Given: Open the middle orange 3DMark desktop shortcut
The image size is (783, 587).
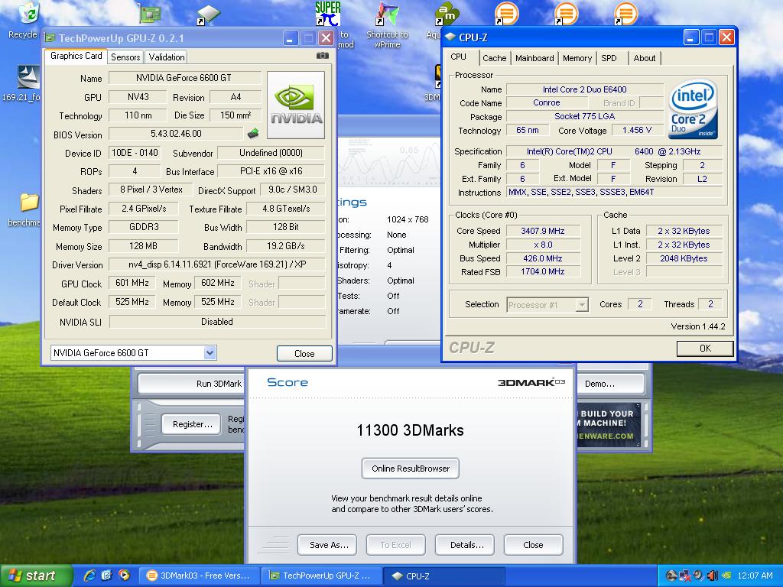Looking at the screenshot, I should (566, 13).
